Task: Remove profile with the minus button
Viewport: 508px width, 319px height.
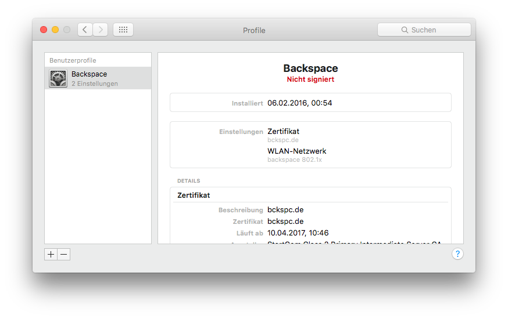Action: pyautogui.click(x=64, y=254)
